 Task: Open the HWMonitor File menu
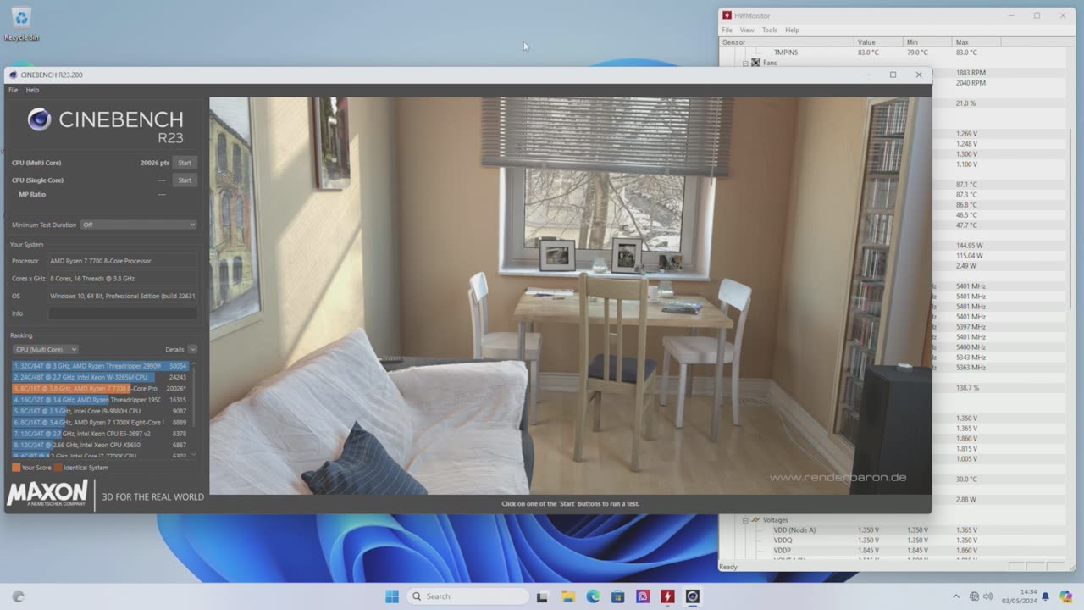point(727,30)
